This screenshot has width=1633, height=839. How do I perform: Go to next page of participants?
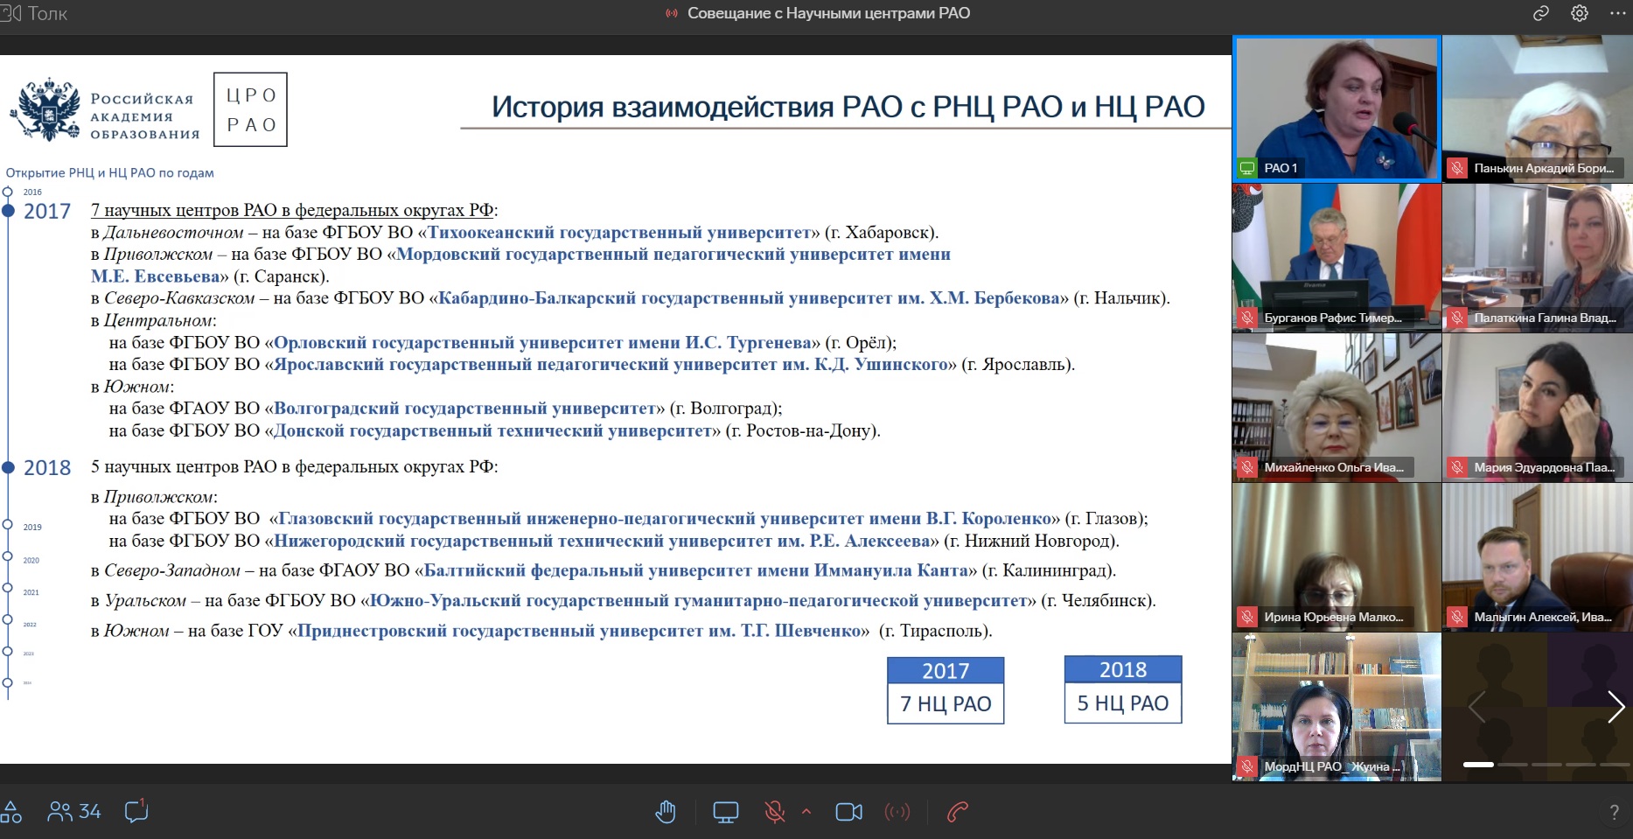tap(1615, 706)
